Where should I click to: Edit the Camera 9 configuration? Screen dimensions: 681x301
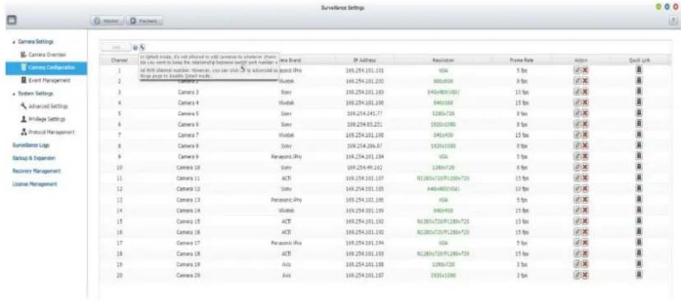pyautogui.click(x=577, y=157)
